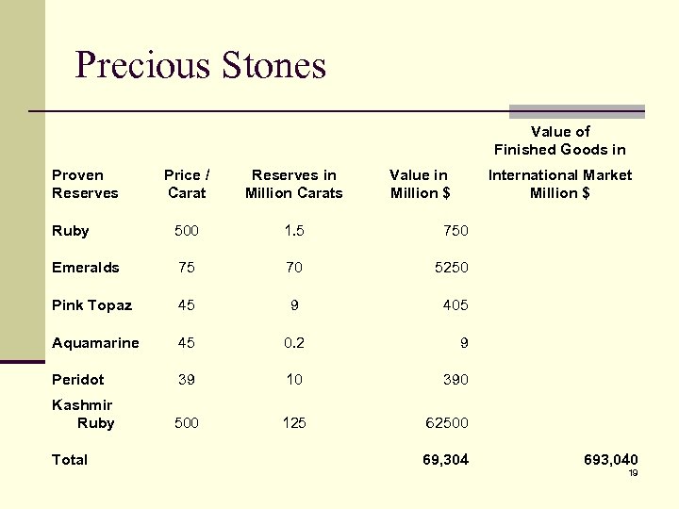The height and width of the screenshot is (509, 679).
Task: Click the Value in Million $ header
Action: pos(420,184)
